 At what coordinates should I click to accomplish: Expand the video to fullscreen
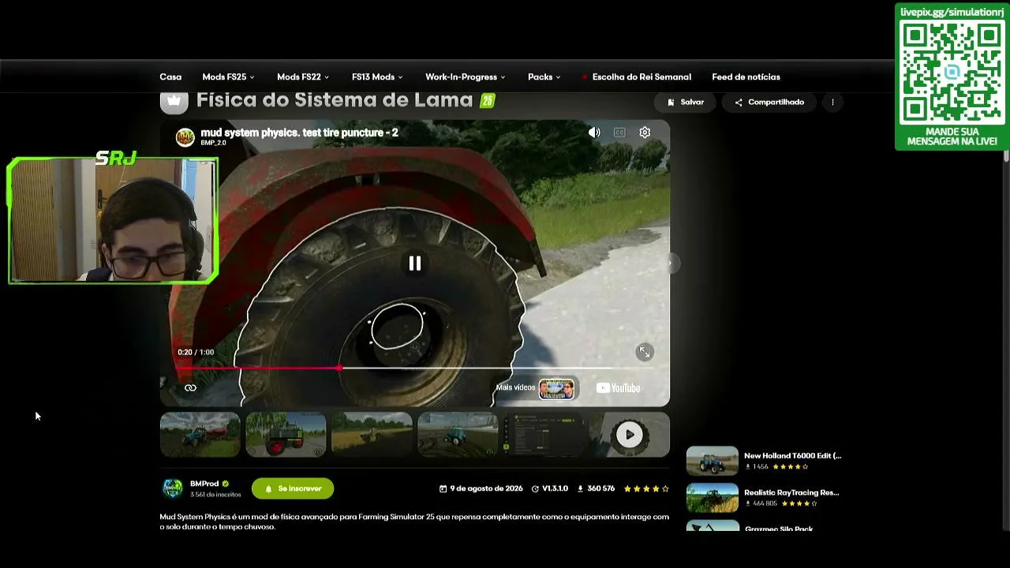pos(645,353)
